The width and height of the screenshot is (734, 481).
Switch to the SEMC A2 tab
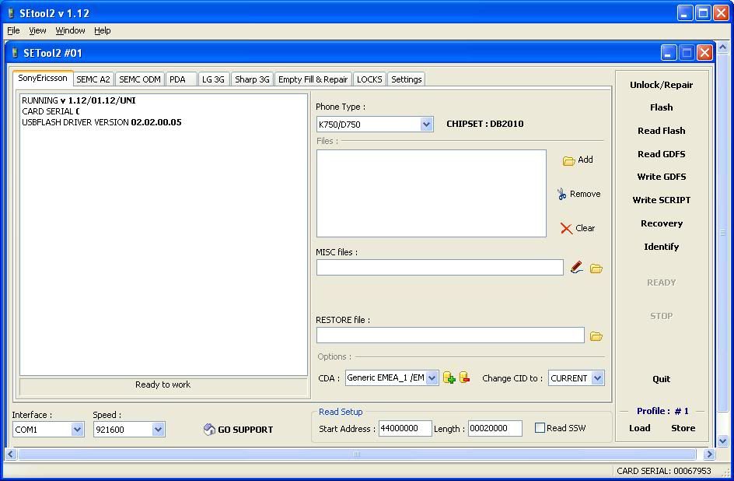[93, 79]
